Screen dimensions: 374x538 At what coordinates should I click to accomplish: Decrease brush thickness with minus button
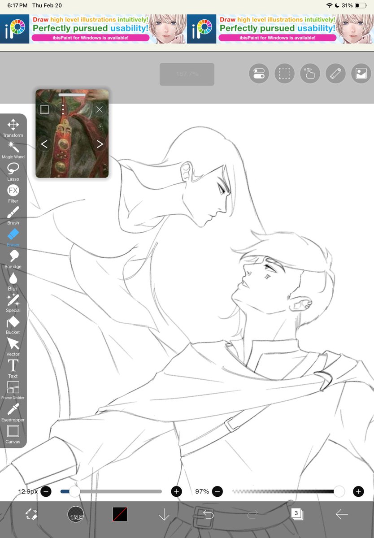point(46,491)
